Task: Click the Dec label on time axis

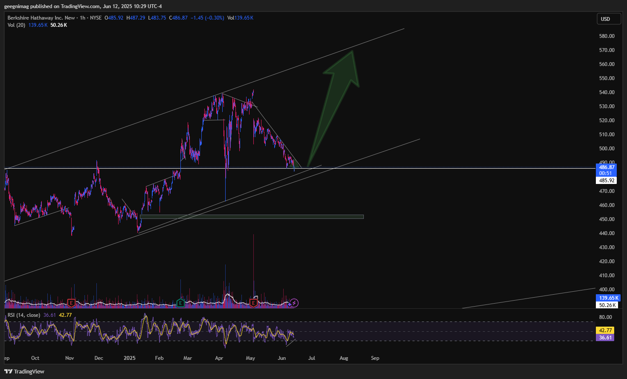Action: 99,358
